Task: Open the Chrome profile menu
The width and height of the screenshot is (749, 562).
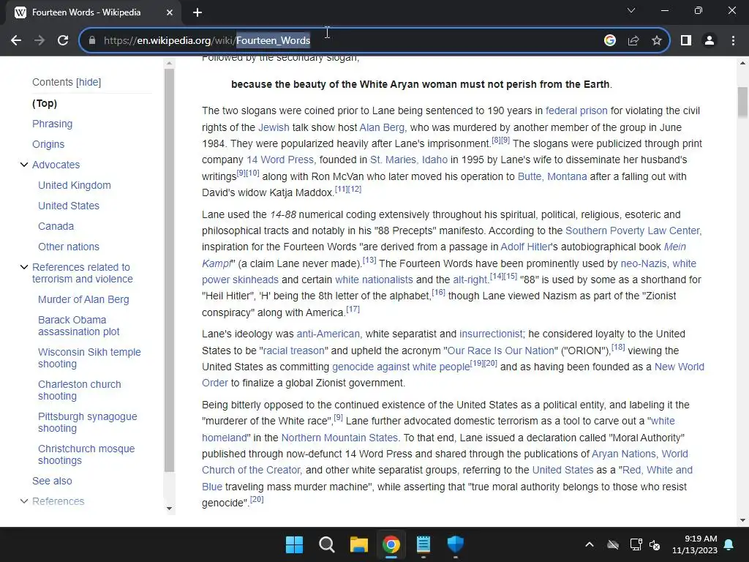Action: point(710,41)
